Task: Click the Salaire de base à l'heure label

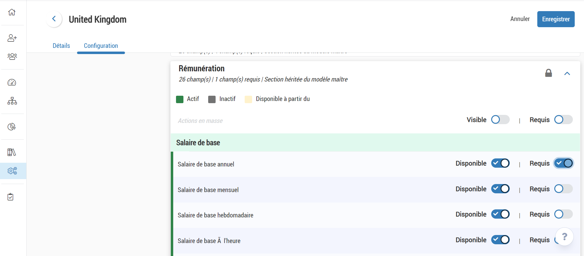Action: (209, 241)
